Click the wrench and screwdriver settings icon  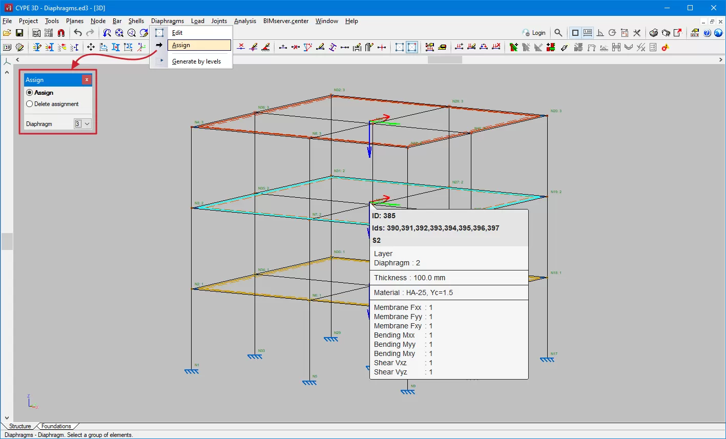[x=637, y=33]
